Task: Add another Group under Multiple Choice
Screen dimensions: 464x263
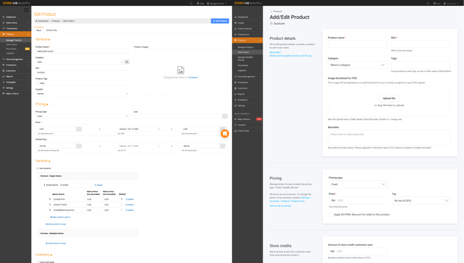Action: pyautogui.click(x=56, y=243)
